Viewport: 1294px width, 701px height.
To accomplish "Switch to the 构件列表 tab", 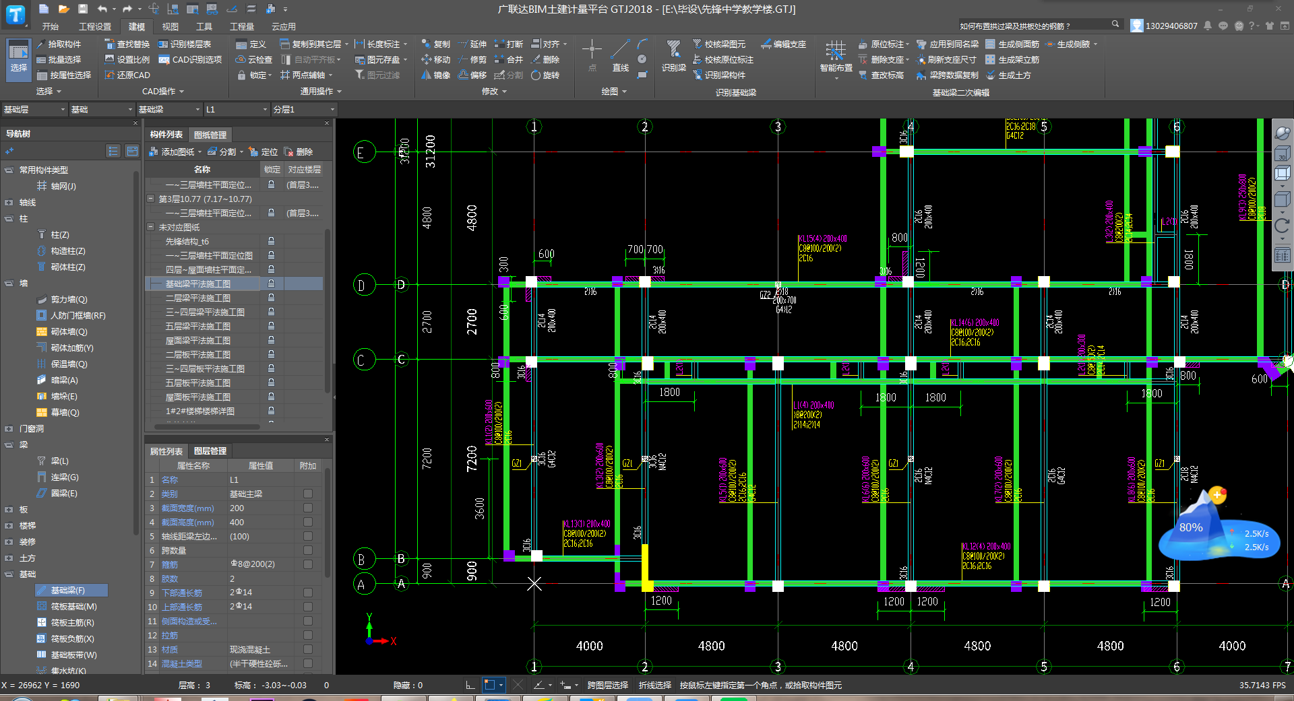I will (166, 135).
